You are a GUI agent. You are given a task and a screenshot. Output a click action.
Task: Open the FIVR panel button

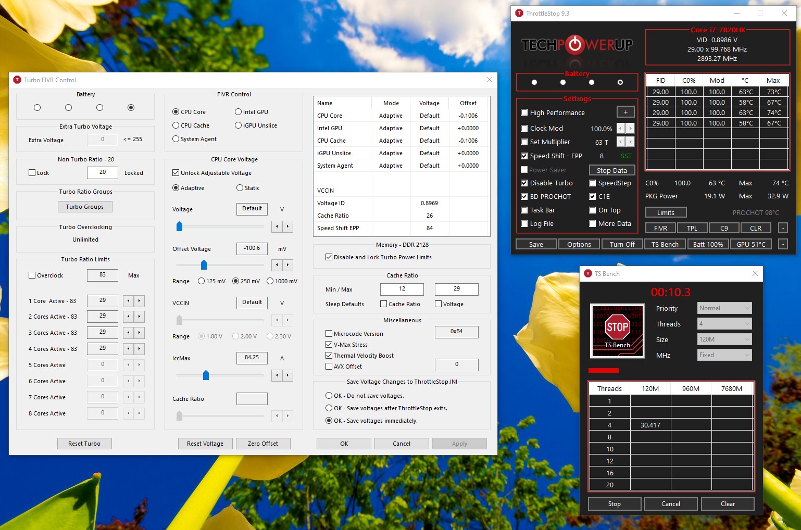coord(660,228)
